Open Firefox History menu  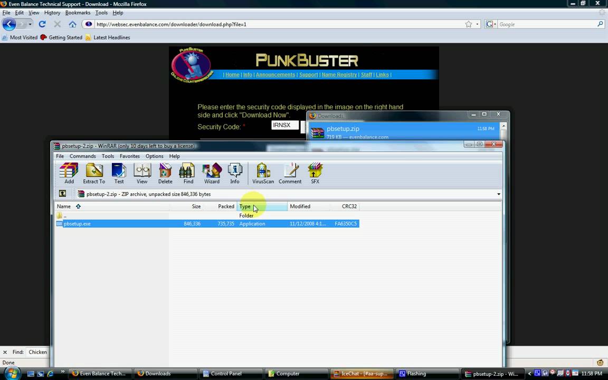[x=52, y=13]
